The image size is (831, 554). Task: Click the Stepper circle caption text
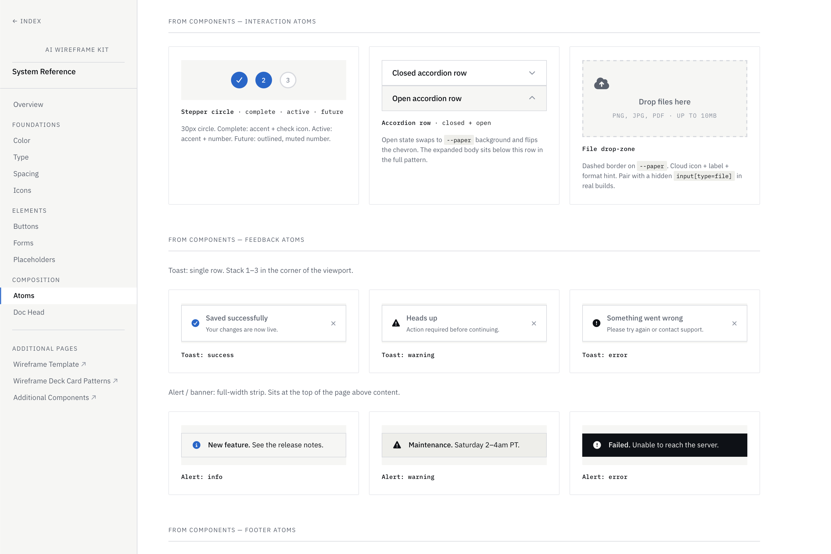click(x=262, y=112)
